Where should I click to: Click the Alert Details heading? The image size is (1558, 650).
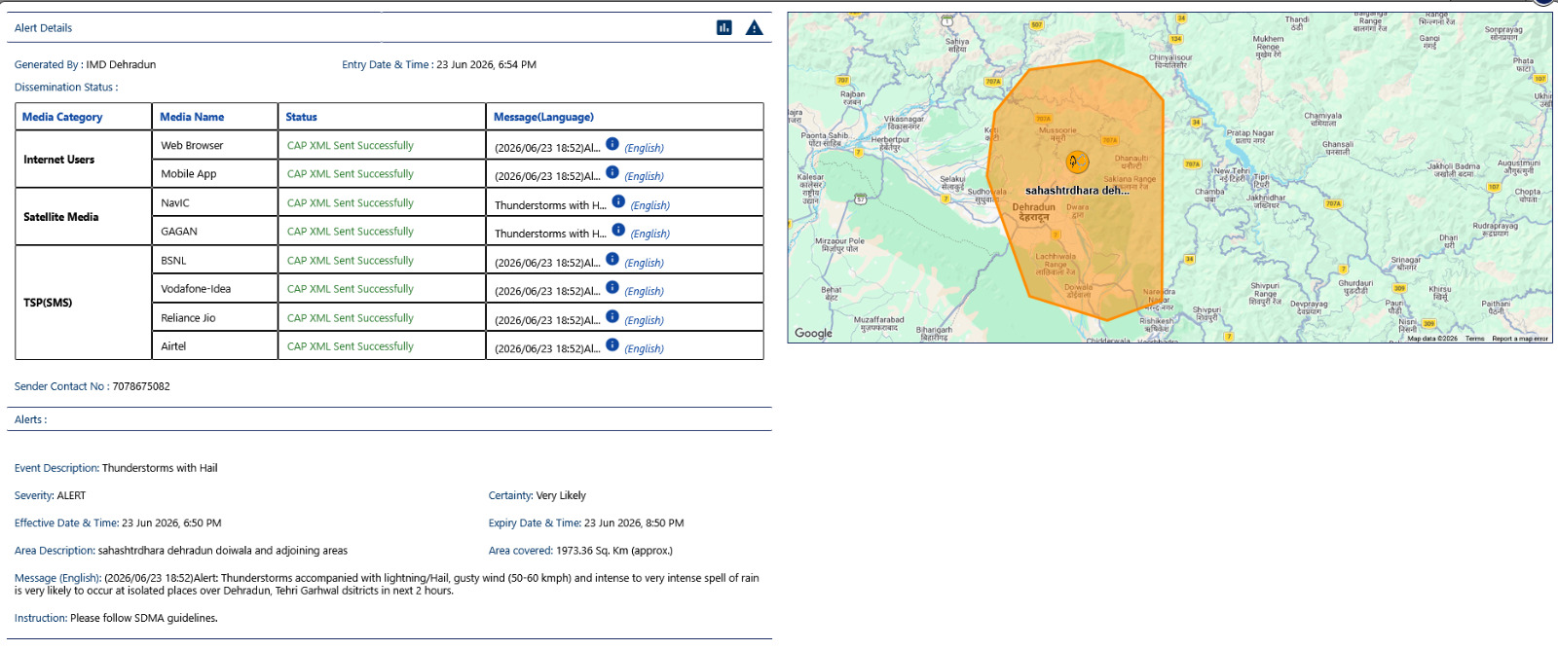(43, 28)
